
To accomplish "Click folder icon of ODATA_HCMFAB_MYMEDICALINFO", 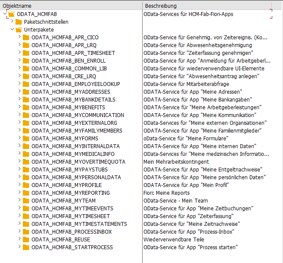I will tap(26, 154).
